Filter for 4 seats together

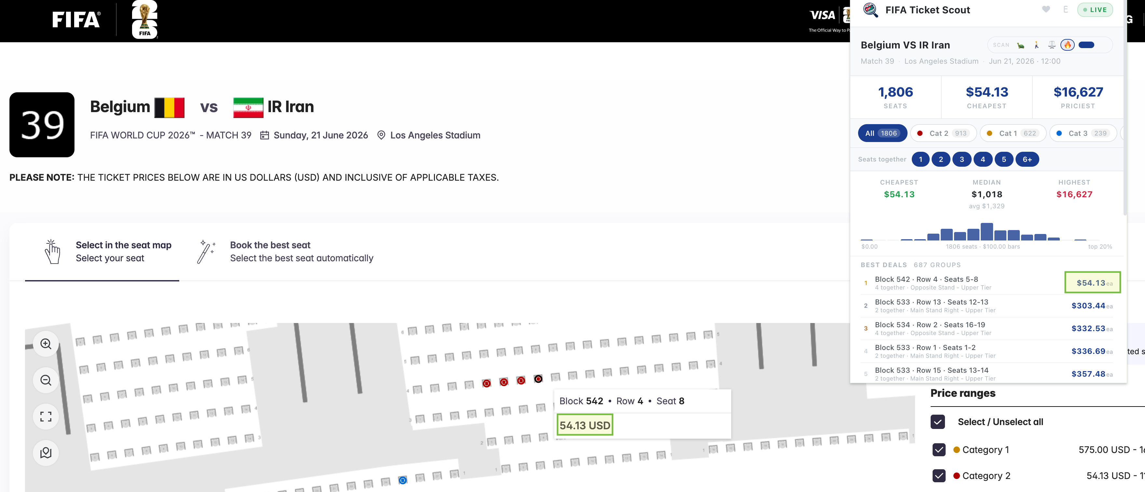pyautogui.click(x=983, y=159)
